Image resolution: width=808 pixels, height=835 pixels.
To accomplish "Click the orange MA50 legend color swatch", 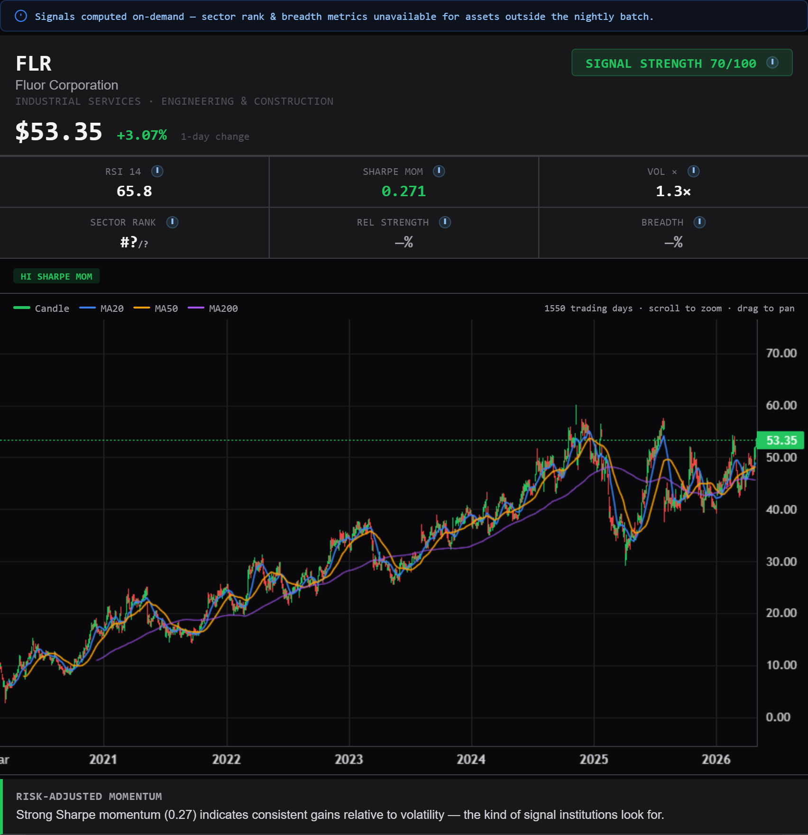I will coord(142,308).
